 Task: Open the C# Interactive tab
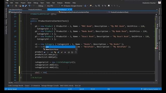tap(35, 86)
